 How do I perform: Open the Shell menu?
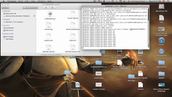[x=21, y=1]
